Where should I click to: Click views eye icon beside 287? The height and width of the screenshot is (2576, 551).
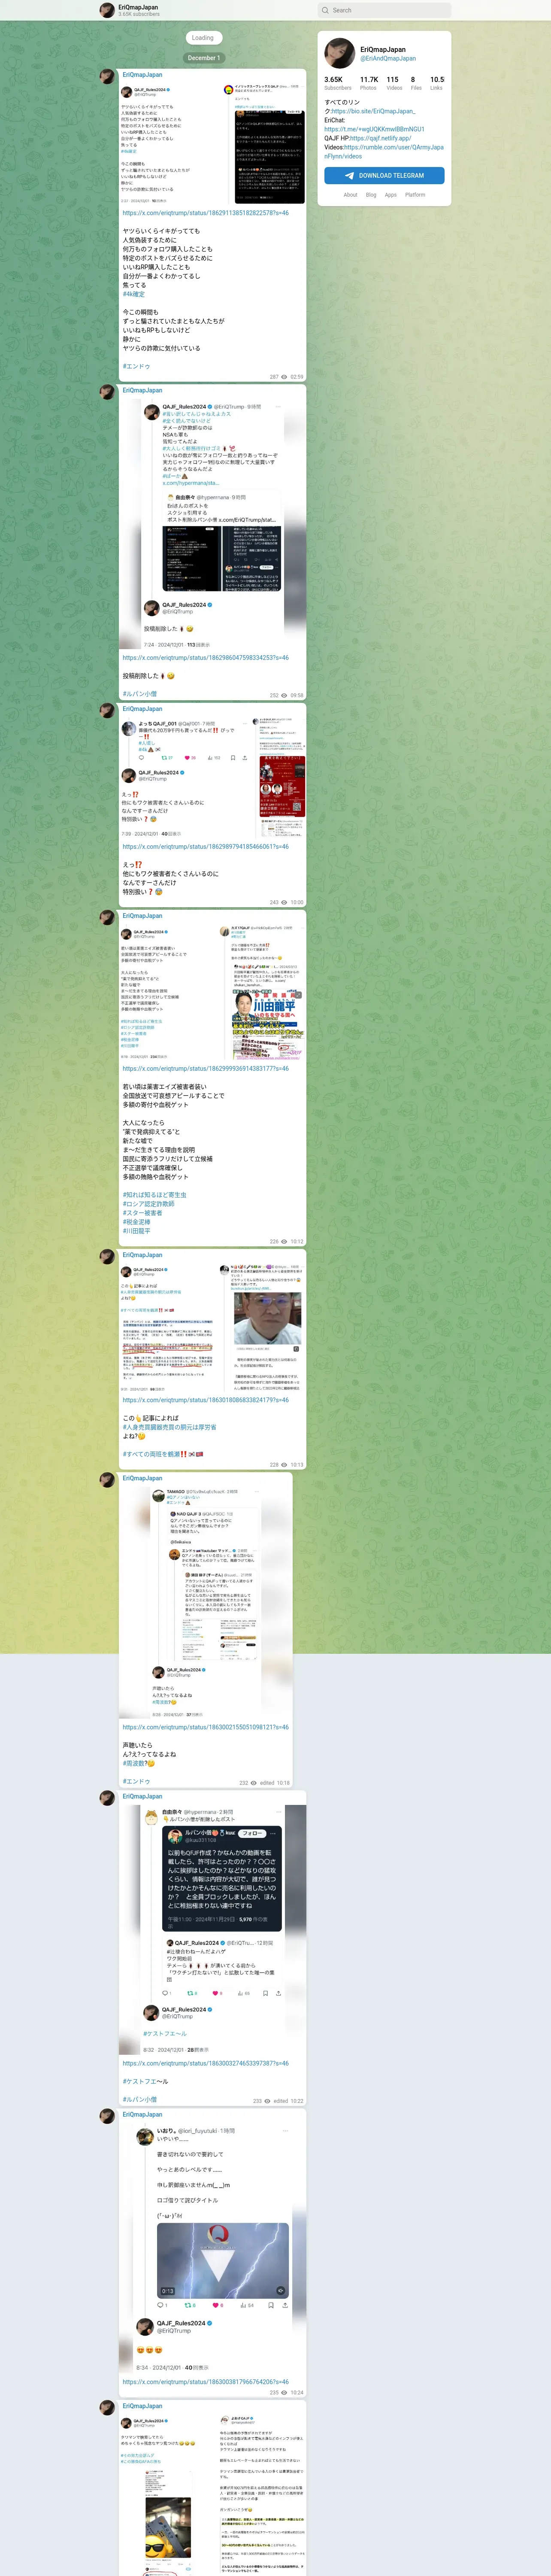tap(285, 377)
